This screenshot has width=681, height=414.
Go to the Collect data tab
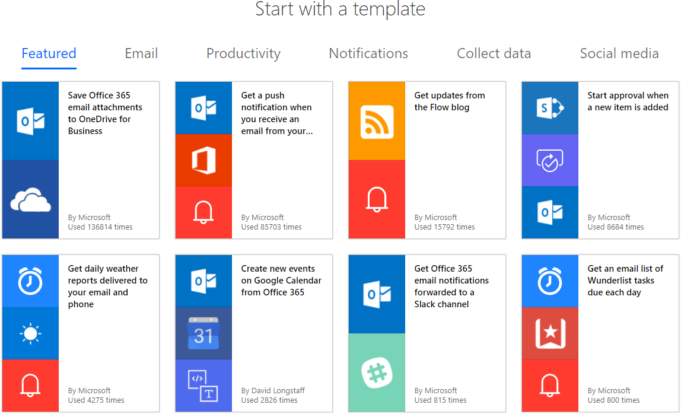(x=494, y=53)
